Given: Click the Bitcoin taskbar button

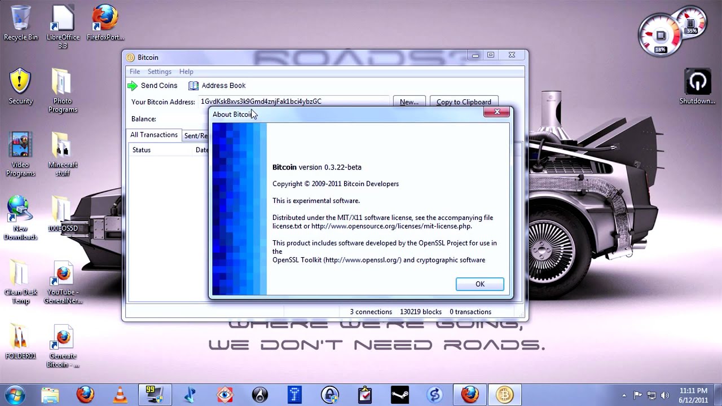Looking at the screenshot, I should point(504,395).
